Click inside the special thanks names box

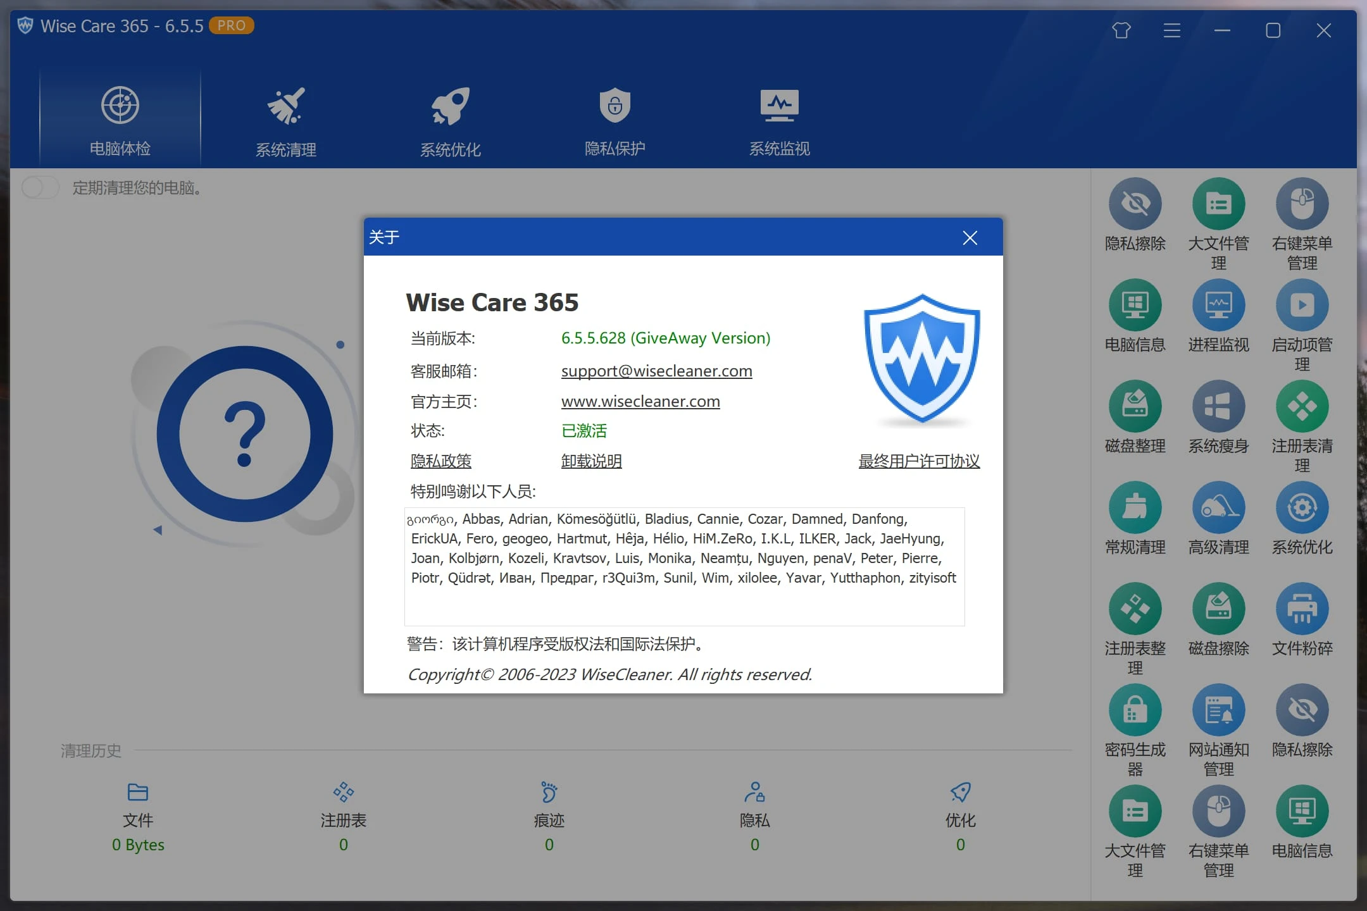[x=684, y=566]
